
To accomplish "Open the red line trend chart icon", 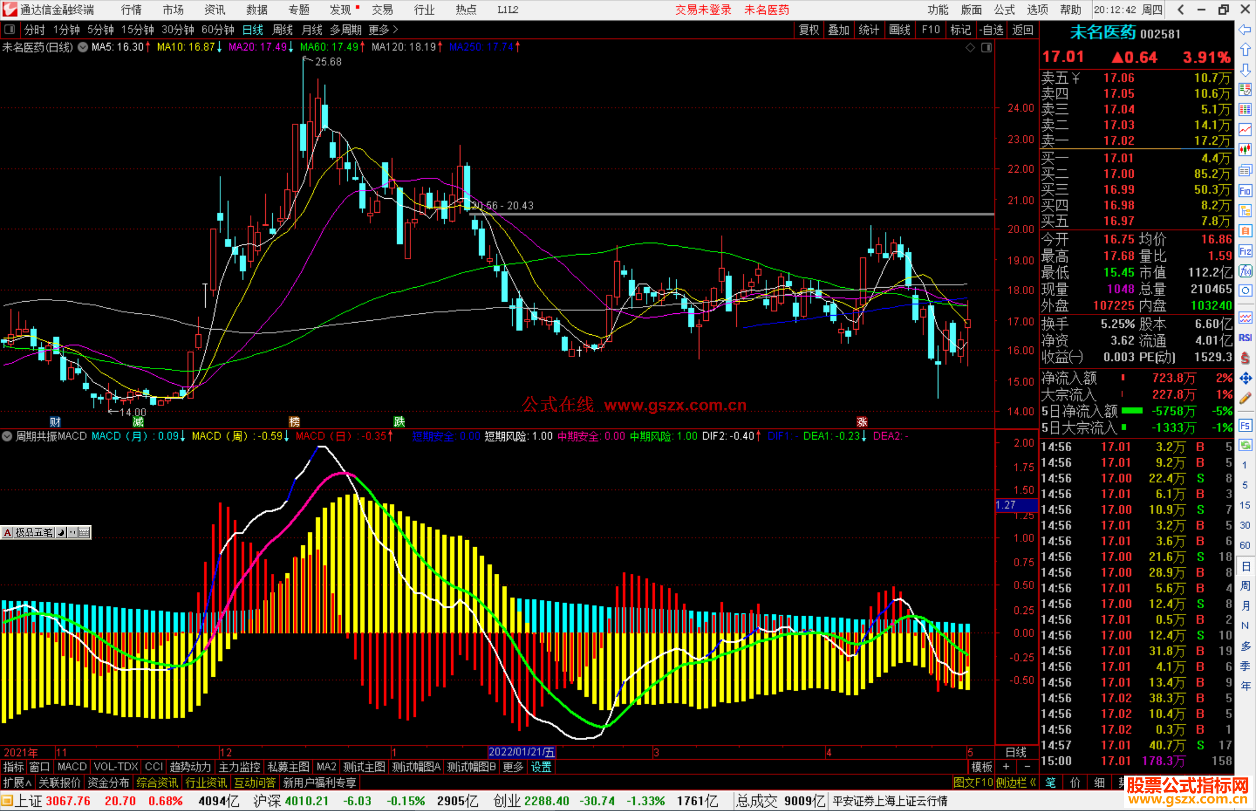I will pyautogui.click(x=1245, y=130).
